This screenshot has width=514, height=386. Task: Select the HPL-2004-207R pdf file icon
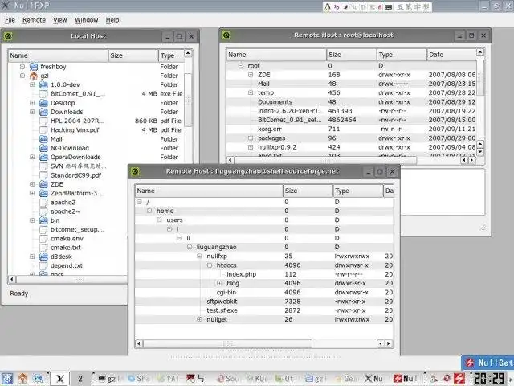43,121
